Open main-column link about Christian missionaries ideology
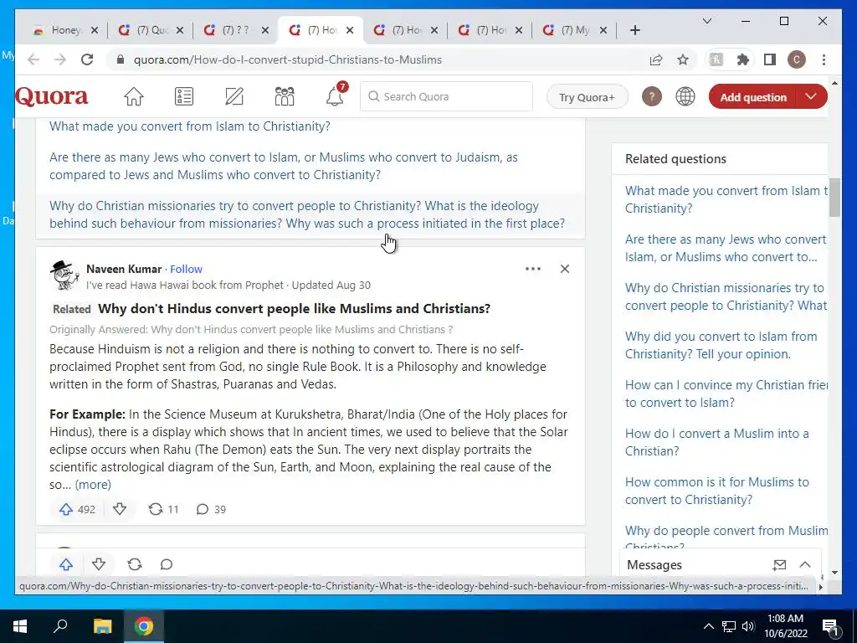 307,214
